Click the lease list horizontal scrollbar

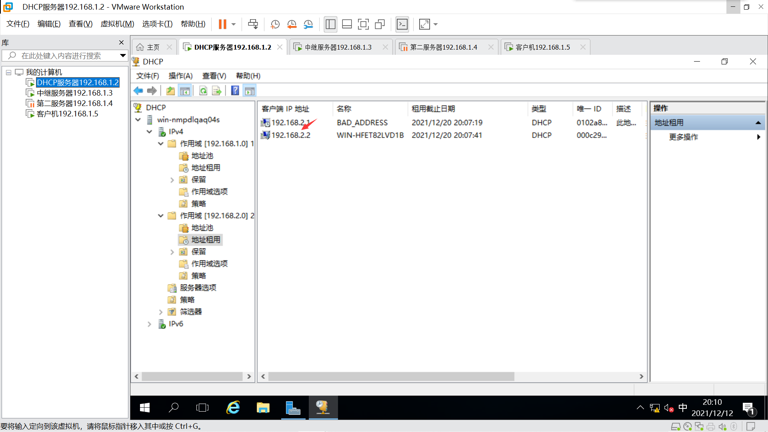(391, 376)
